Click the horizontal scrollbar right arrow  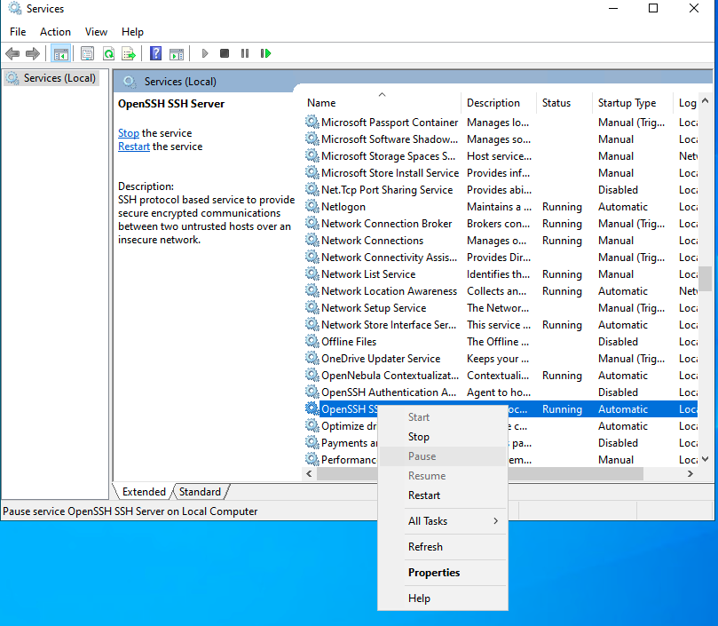(x=690, y=474)
